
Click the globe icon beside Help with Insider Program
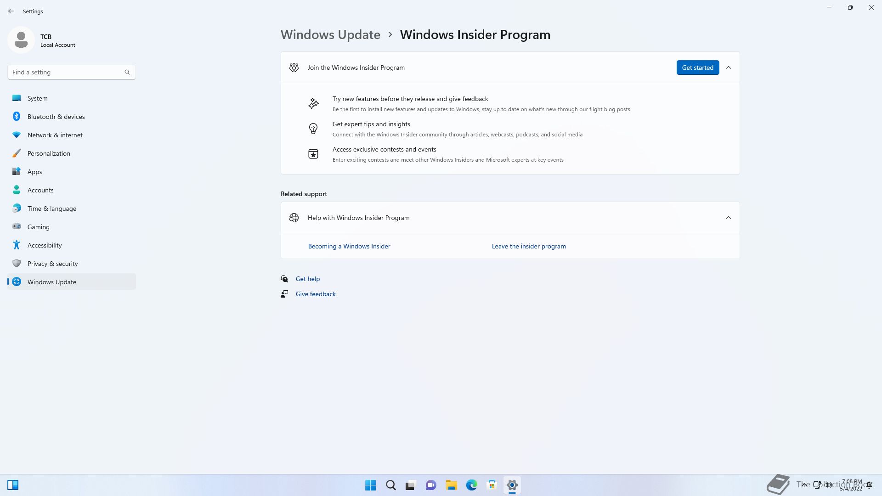[294, 218]
